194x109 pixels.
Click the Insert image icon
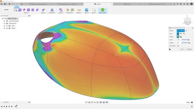point(87,10)
